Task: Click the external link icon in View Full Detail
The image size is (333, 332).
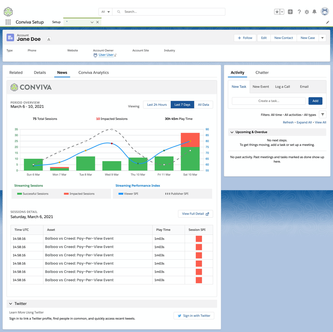Action: [x=207, y=214]
